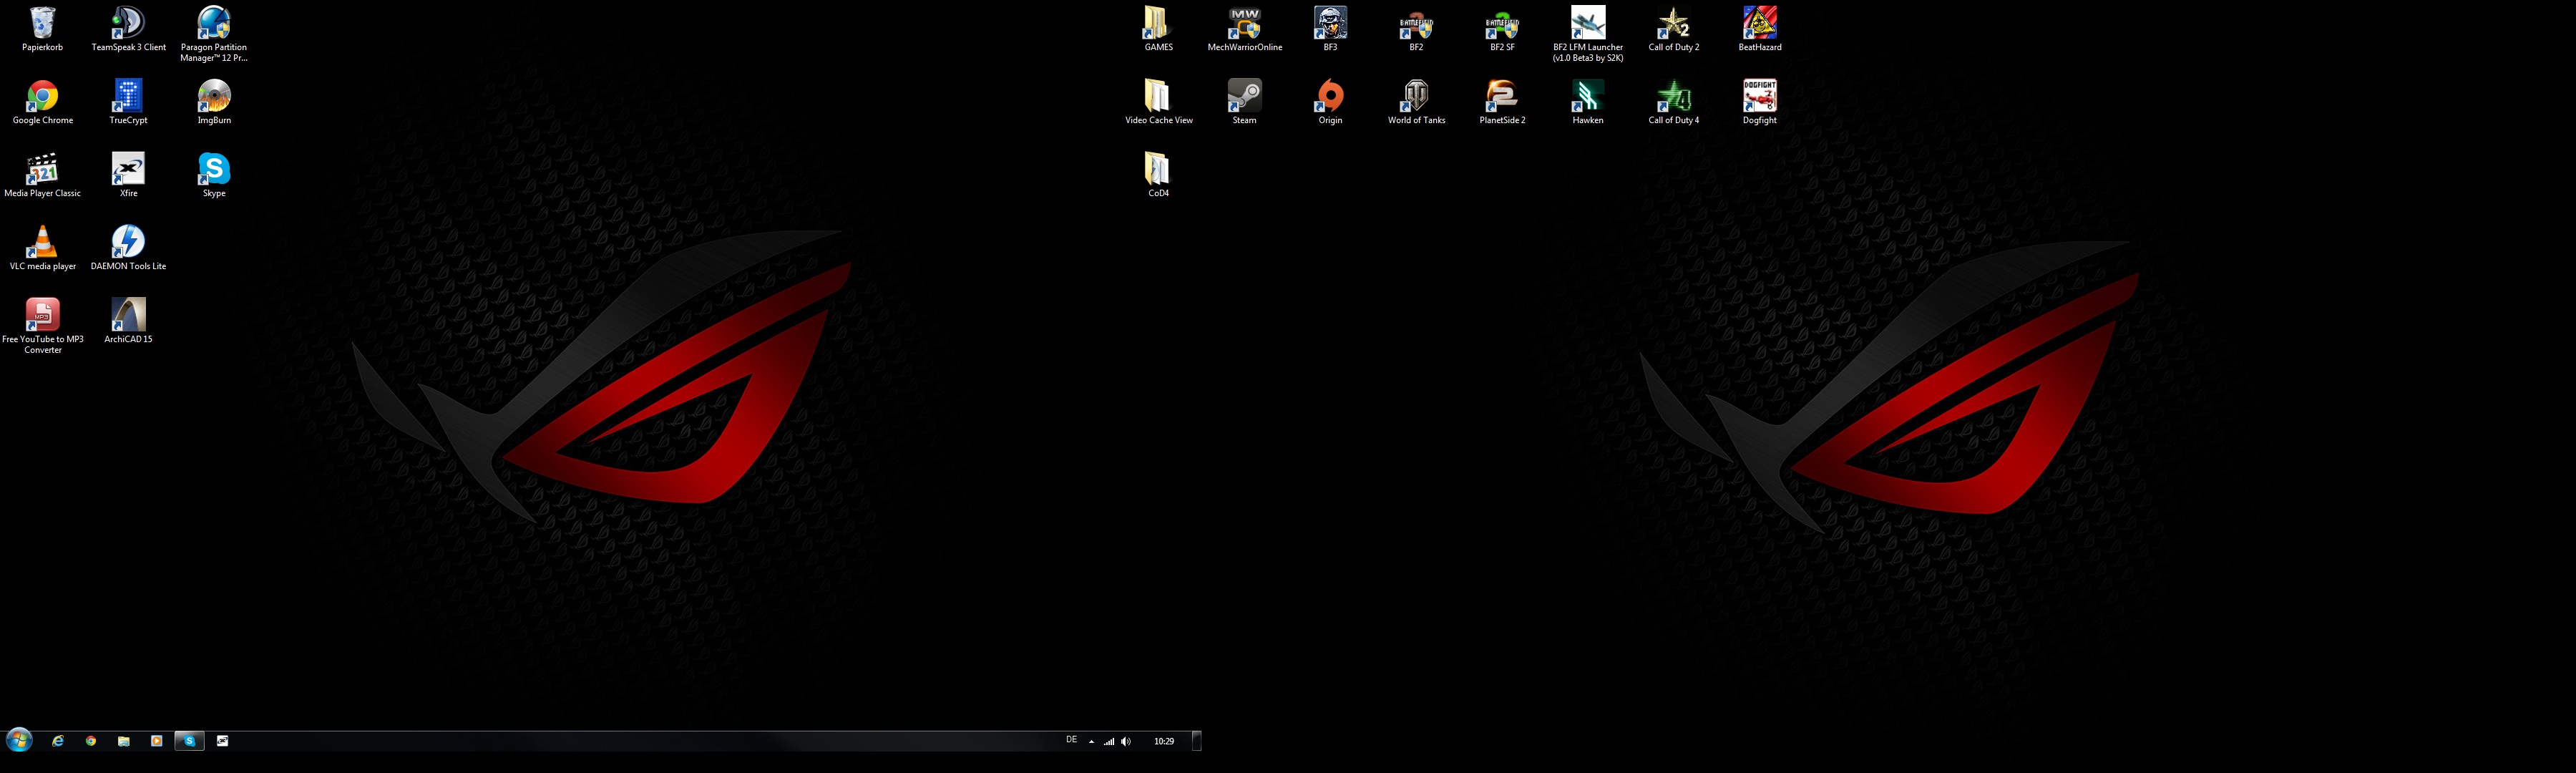This screenshot has height=773, width=2576.
Task: Select the Hawken game shortcut
Action: [x=1588, y=101]
